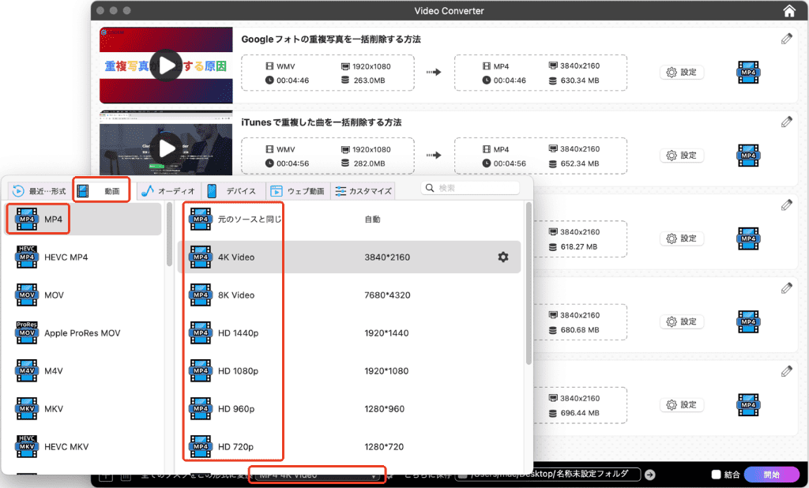Select the HEVC MP4 format
Screen dimensions: 809x488
(66, 257)
